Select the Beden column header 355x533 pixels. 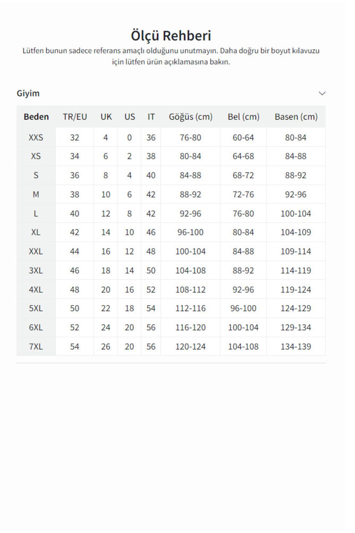click(36, 117)
